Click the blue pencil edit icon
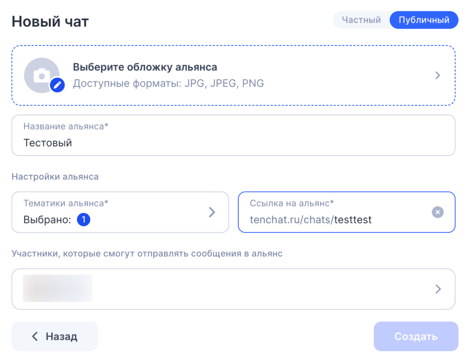The image size is (467, 360). tap(57, 85)
